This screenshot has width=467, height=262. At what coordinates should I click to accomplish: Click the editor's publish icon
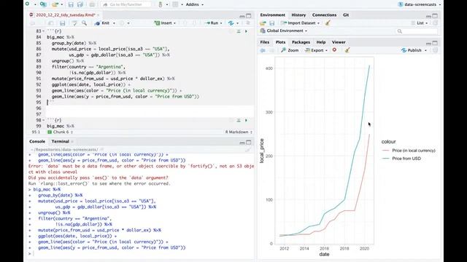pos(231,23)
